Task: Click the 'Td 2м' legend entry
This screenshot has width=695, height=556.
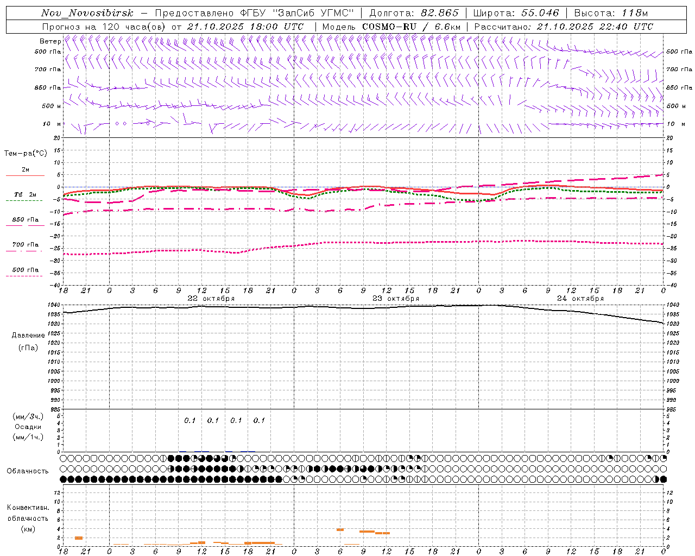Action: pos(25,194)
